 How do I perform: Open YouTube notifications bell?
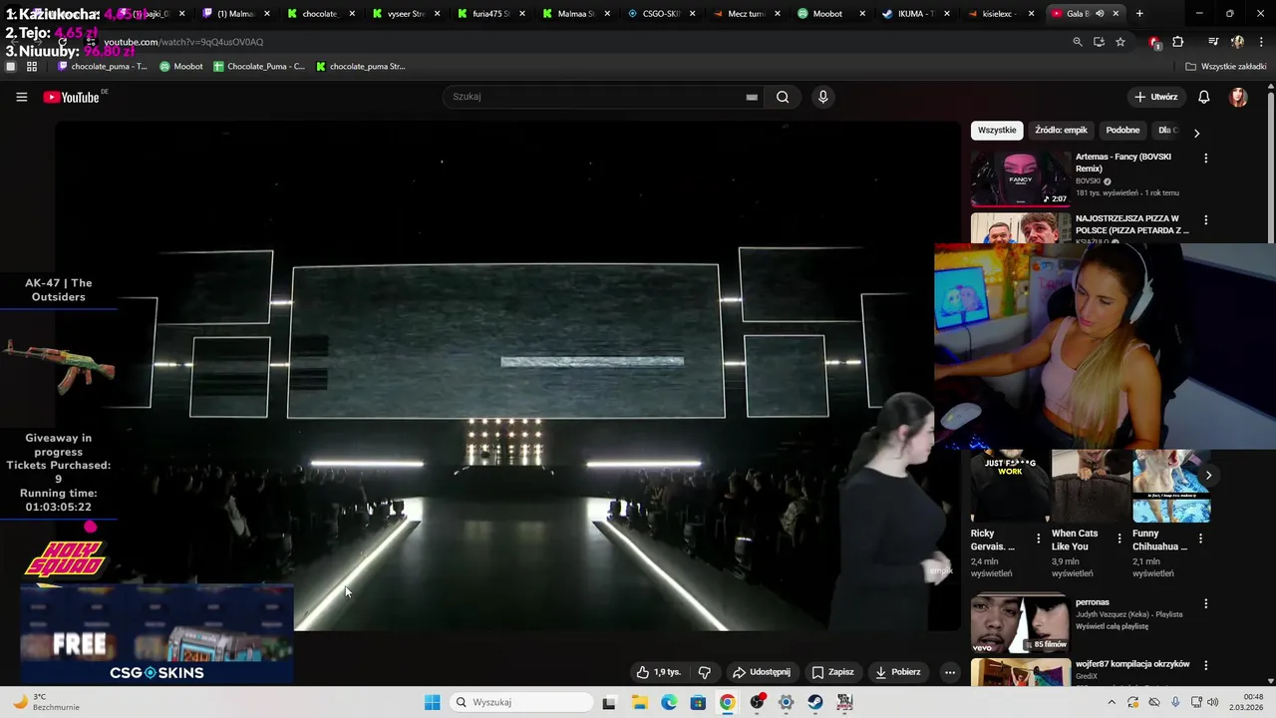click(x=1203, y=97)
